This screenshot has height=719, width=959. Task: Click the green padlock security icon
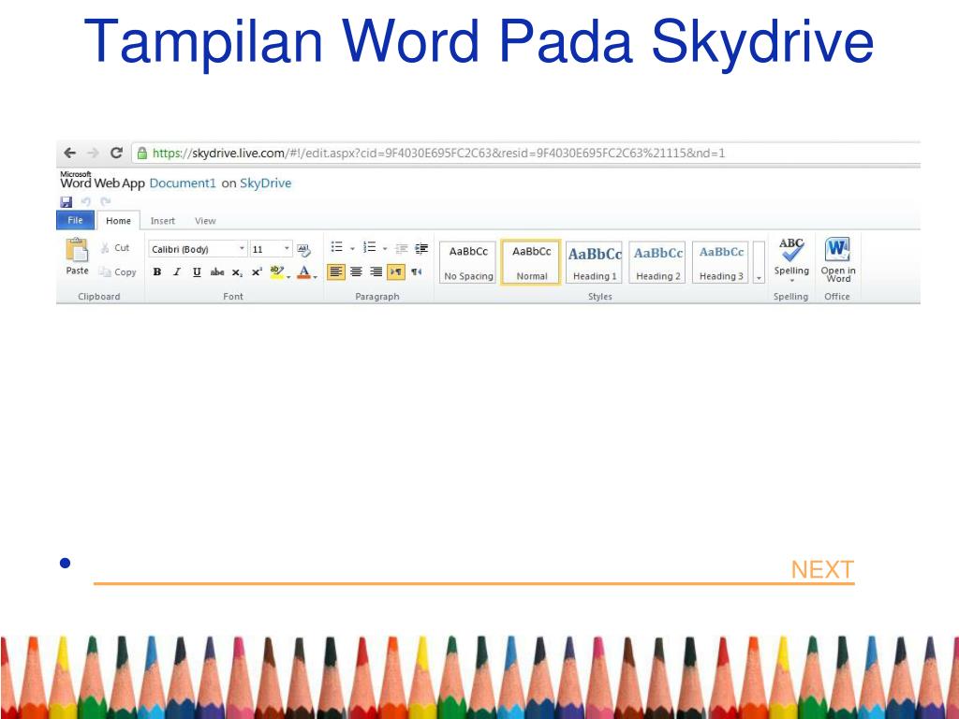point(142,153)
